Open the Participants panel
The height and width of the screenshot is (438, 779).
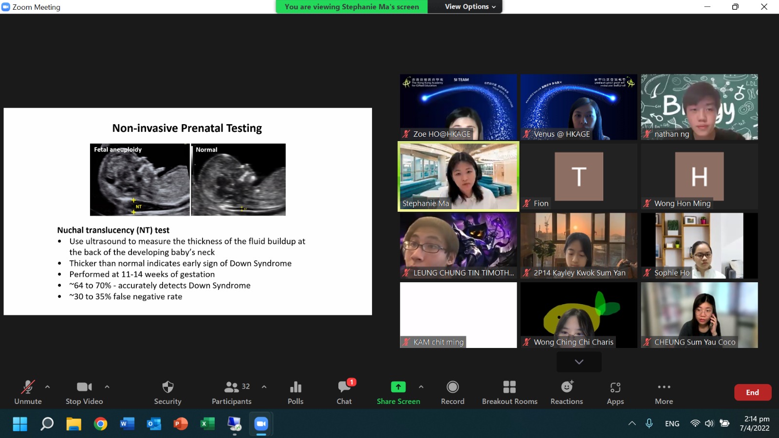coord(232,392)
